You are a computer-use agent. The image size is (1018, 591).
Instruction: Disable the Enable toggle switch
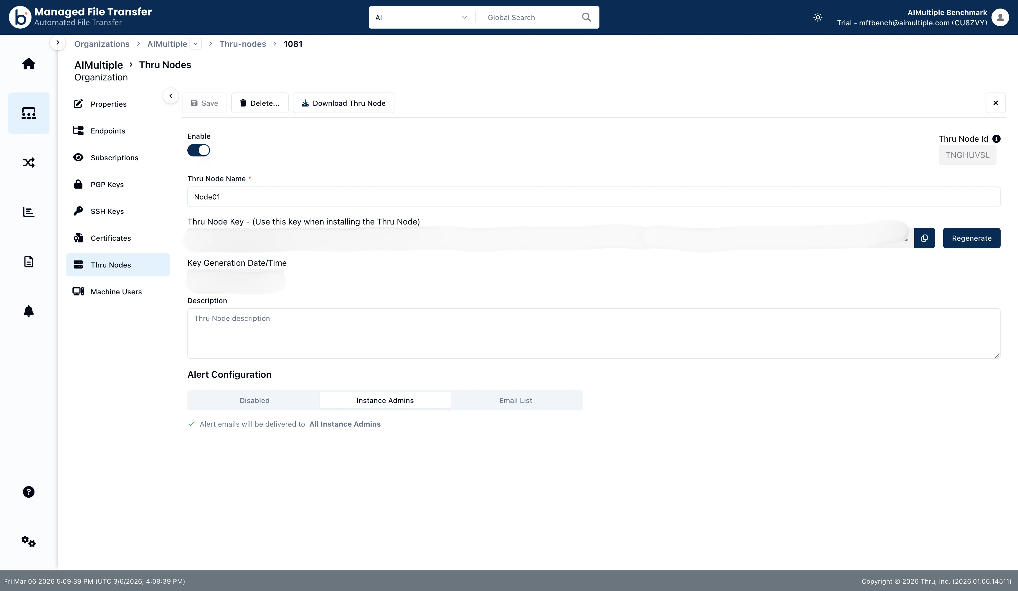pos(198,150)
